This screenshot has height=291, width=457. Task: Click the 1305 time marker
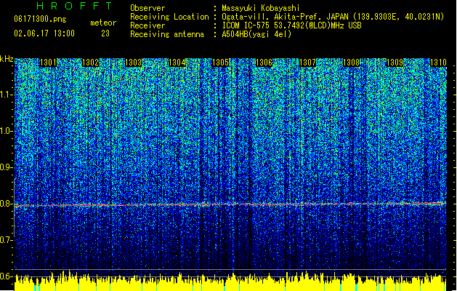coord(220,63)
